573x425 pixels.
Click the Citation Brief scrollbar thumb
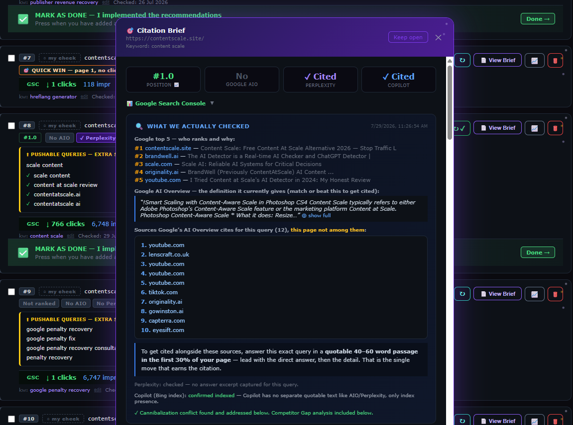coord(450,102)
